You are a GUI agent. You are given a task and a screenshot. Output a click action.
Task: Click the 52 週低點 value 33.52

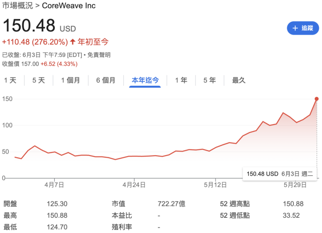(291, 215)
